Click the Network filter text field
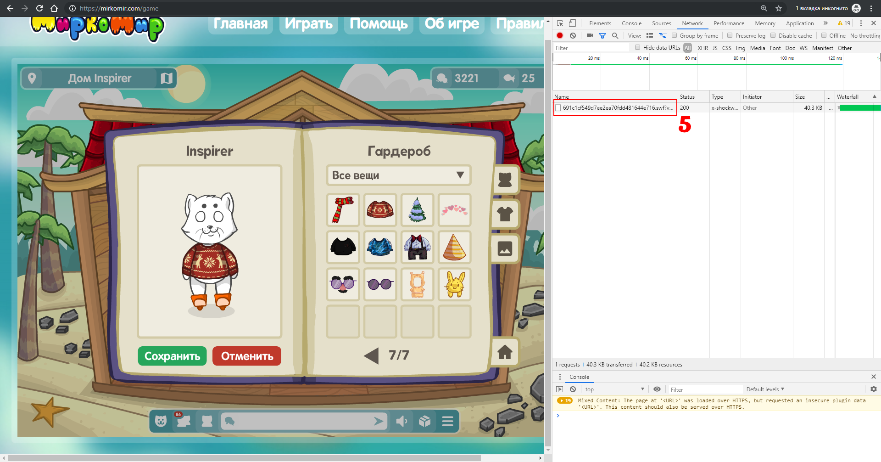This screenshot has width=881, height=462. (x=591, y=48)
